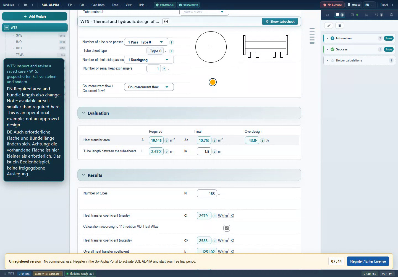Click the ValidatorPro button
Viewport: 398px width, 277px height.
[188, 5]
